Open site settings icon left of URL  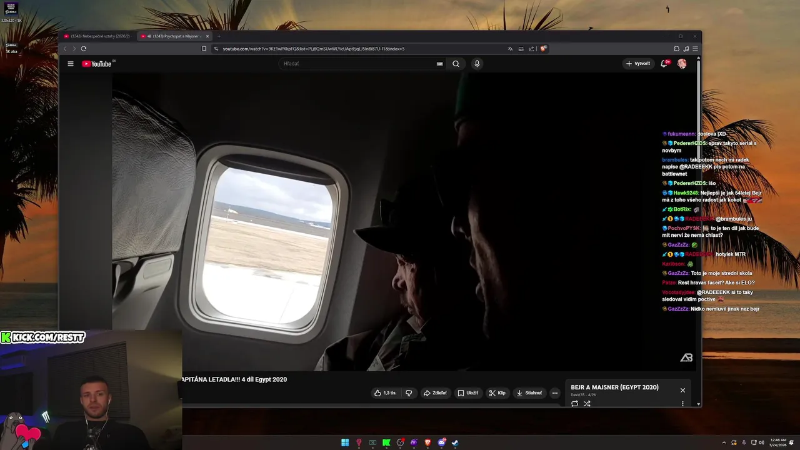[x=216, y=49]
